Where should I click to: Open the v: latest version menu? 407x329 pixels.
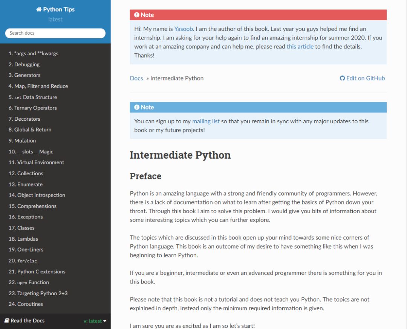[95, 321]
